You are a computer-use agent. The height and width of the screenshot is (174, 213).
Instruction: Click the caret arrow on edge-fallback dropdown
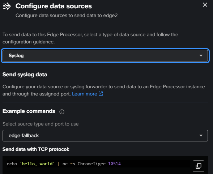pos(201,136)
